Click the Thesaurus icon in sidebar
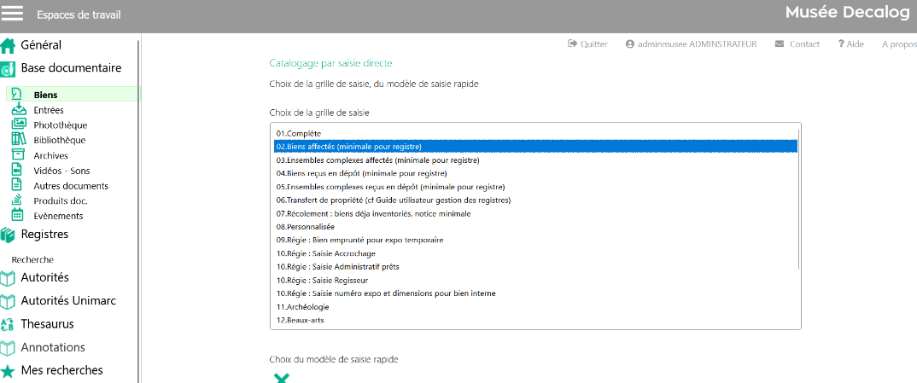This screenshot has height=383, width=917. click(9, 324)
